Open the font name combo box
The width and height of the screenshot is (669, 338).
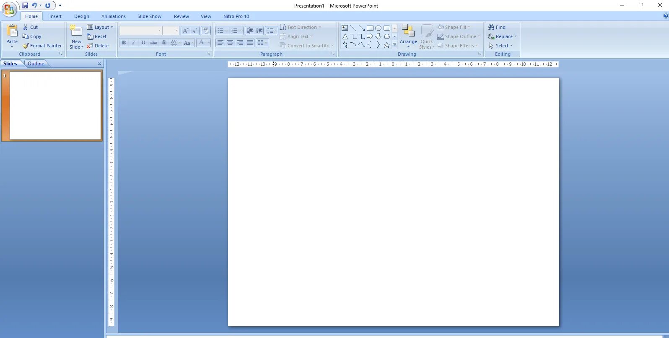coord(141,31)
